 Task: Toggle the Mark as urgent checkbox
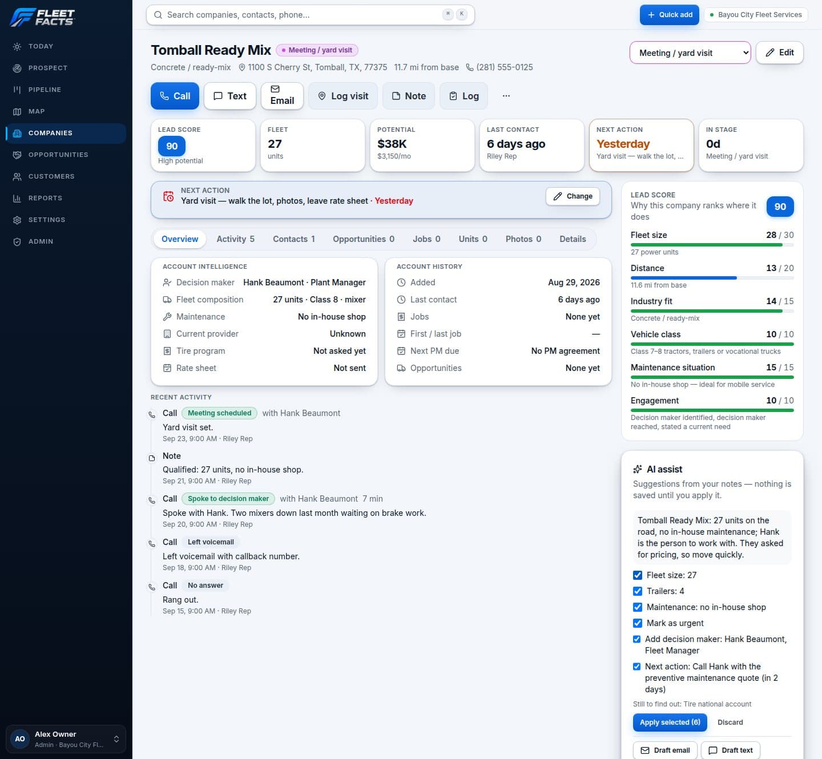coord(638,623)
